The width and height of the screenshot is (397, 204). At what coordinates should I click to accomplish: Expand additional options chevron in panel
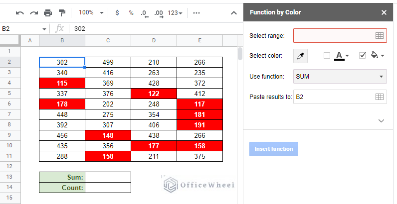(x=381, y=121)
